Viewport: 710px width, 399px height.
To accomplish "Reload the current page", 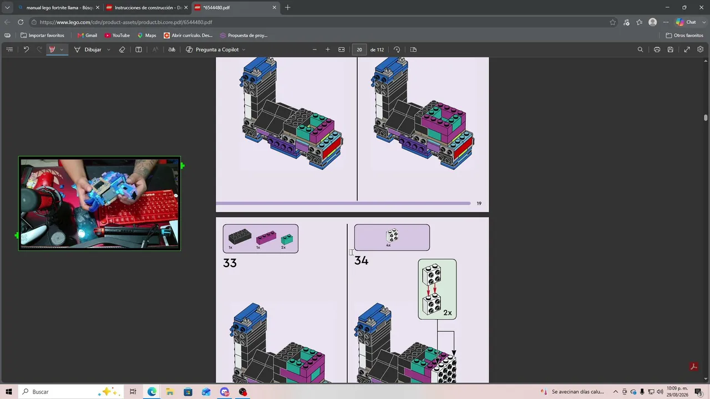I will (x=21, y=22).
